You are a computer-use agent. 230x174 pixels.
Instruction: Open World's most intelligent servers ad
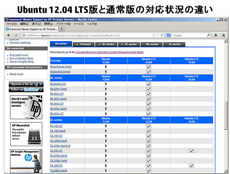pyautogui.click(x=26, y=107)
